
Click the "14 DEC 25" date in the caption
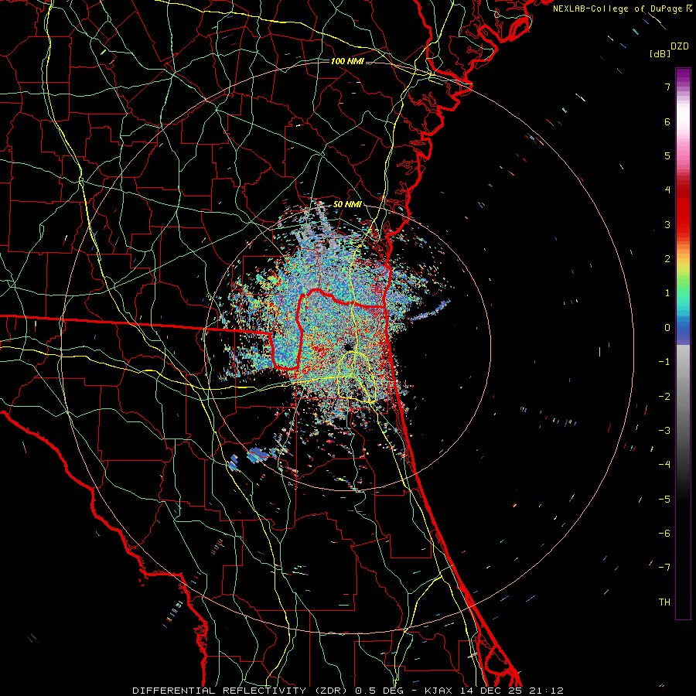coord(490,691)
